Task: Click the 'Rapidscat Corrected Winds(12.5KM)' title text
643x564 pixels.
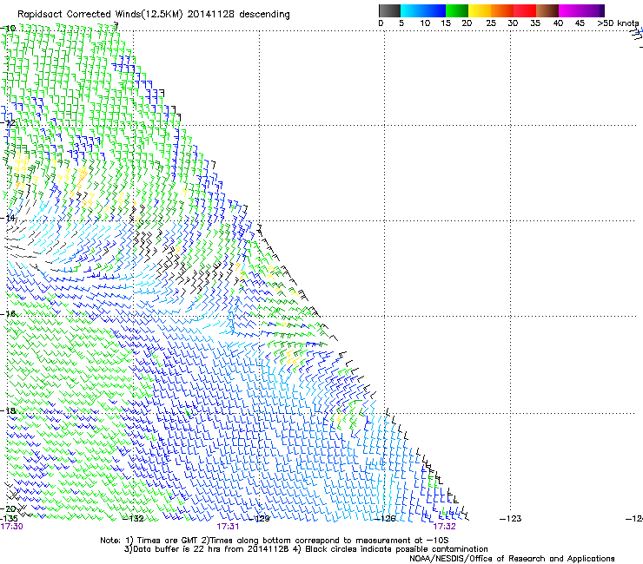Action: tap(100, 15)
